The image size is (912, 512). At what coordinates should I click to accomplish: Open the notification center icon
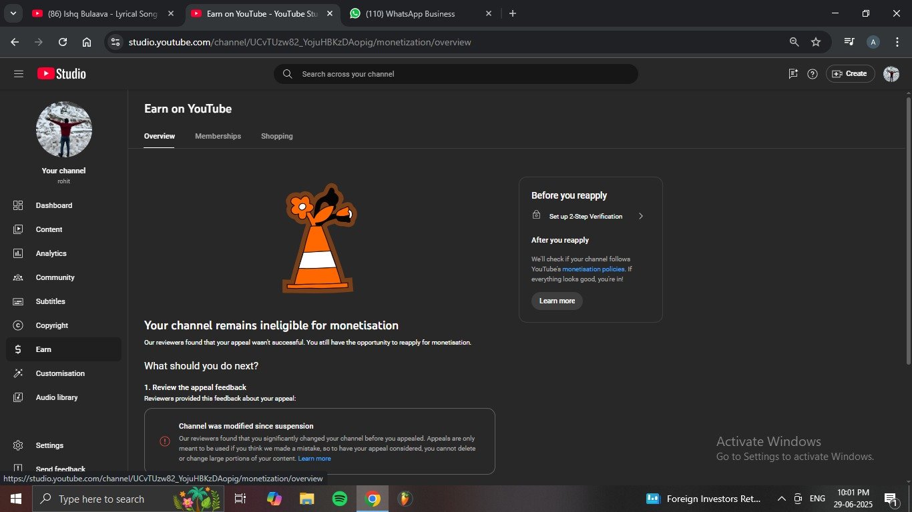click(x=890, y=499)
